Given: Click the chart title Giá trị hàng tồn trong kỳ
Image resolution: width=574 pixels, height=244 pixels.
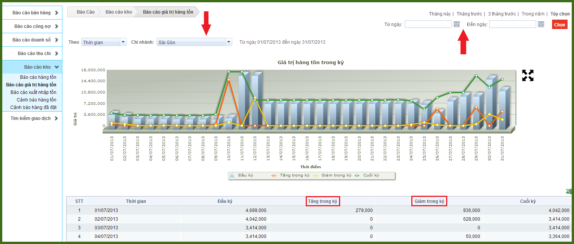Looking at the screenshot, I should coord(311,62).
